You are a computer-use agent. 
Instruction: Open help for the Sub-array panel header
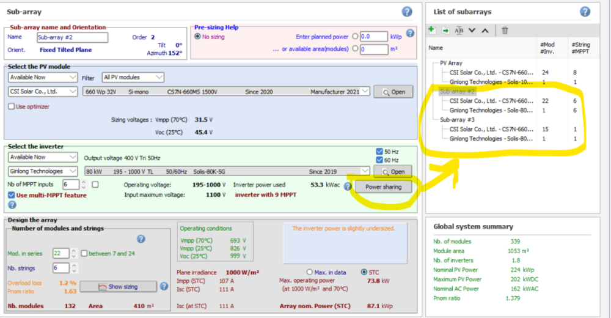pos(407,12)
